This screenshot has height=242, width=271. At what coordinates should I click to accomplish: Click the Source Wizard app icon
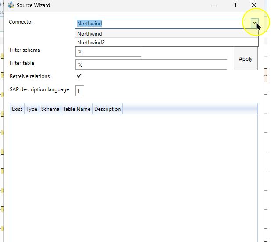[x=11, y=5]
